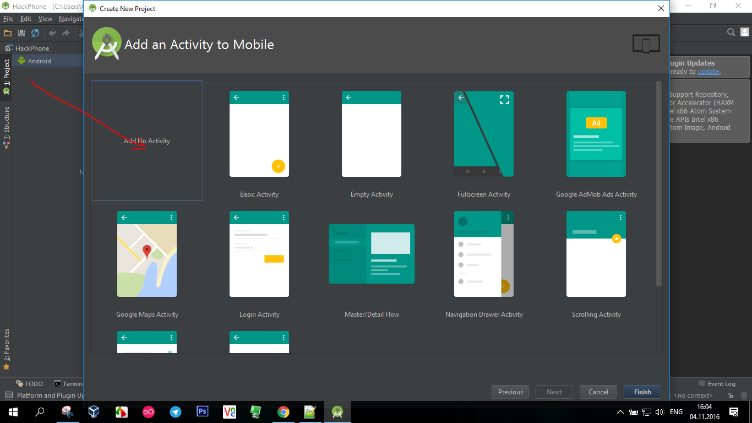Viewport: 752px width, 423px height.
Task: Toggle the read-only lock icon in status bar
Action: coord(731,395)
